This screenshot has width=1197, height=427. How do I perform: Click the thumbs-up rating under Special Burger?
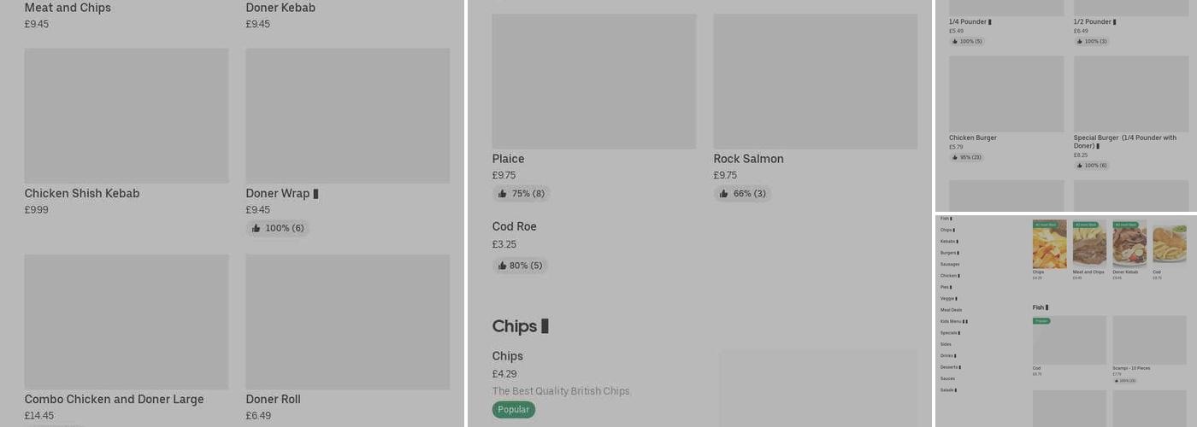[1091, 166]
